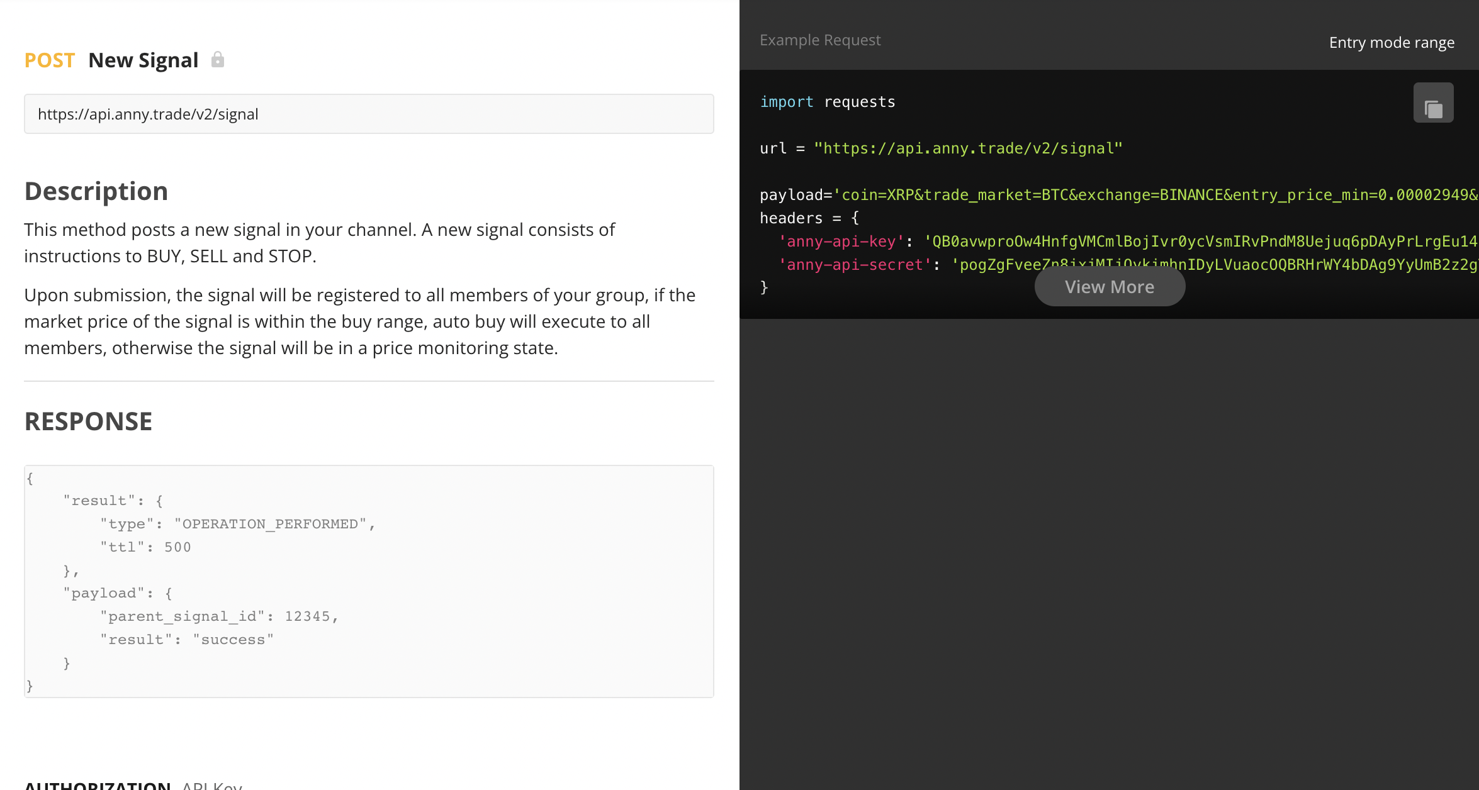
Task: Click the Example Request header label
Action: 820,40
